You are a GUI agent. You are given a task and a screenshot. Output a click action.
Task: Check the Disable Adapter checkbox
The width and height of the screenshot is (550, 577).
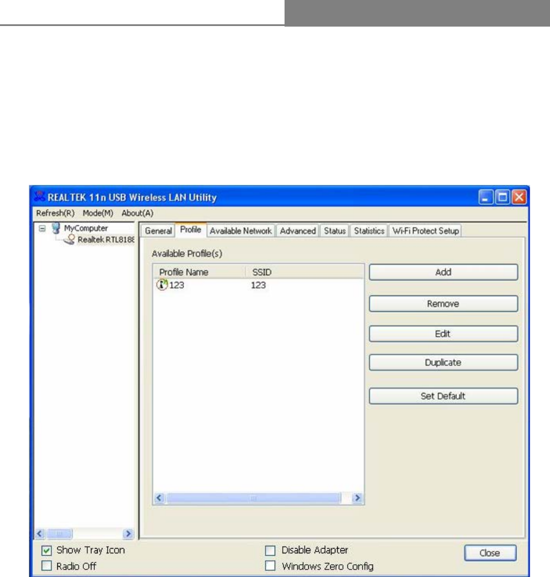tap(270, 550)
